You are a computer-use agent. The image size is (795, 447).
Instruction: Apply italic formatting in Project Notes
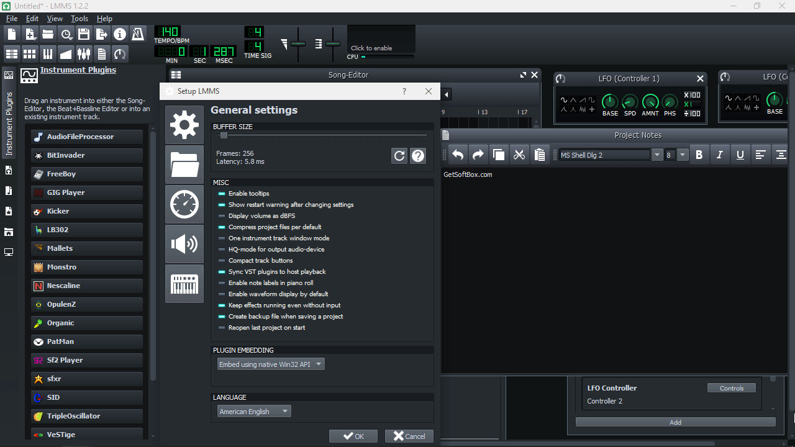pos(720,155)
